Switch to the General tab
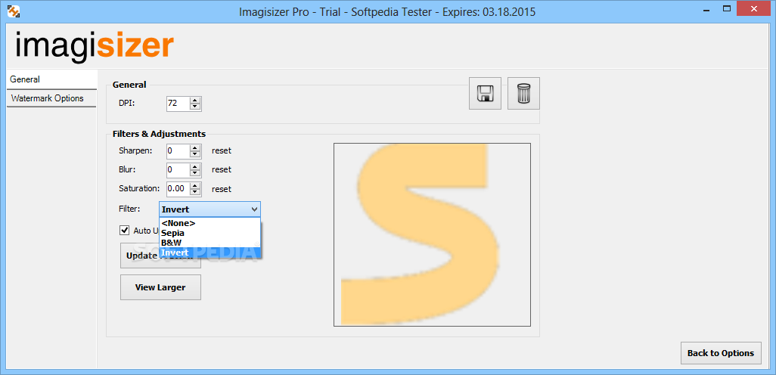 pyautogui.click(x=52, y=79)
